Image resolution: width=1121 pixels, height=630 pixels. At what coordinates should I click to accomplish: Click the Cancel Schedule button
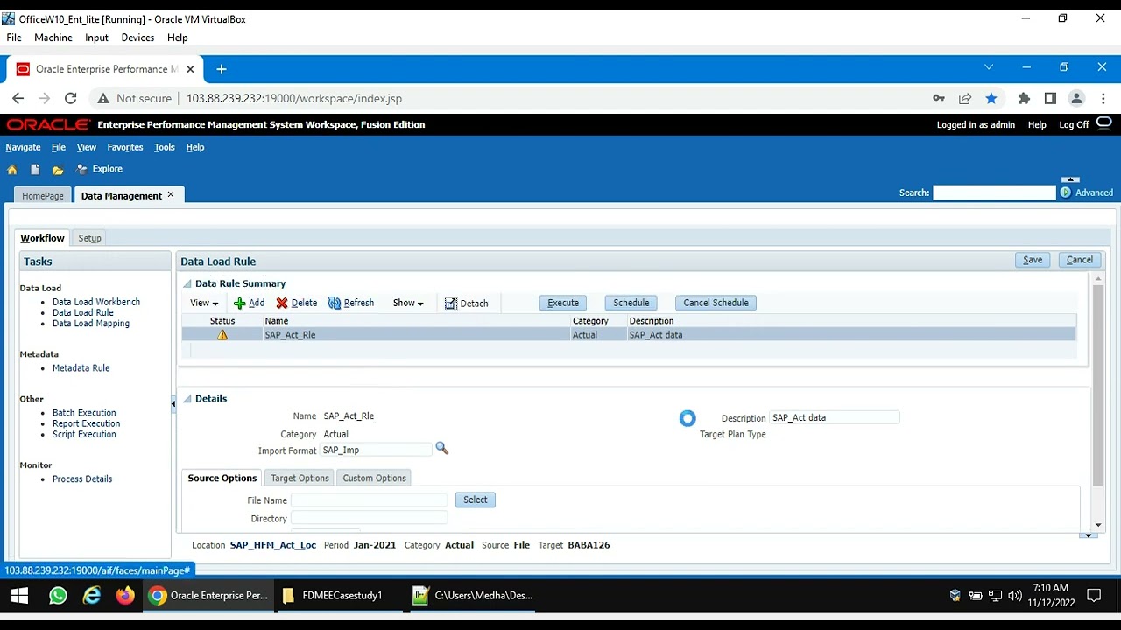(x=716, y=303)
